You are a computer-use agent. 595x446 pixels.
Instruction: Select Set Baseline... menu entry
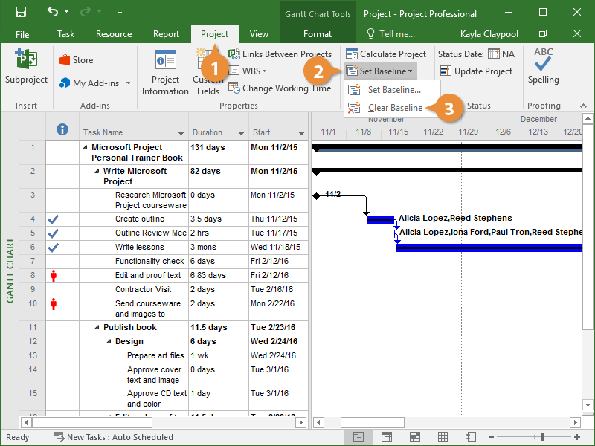[394, 90]
